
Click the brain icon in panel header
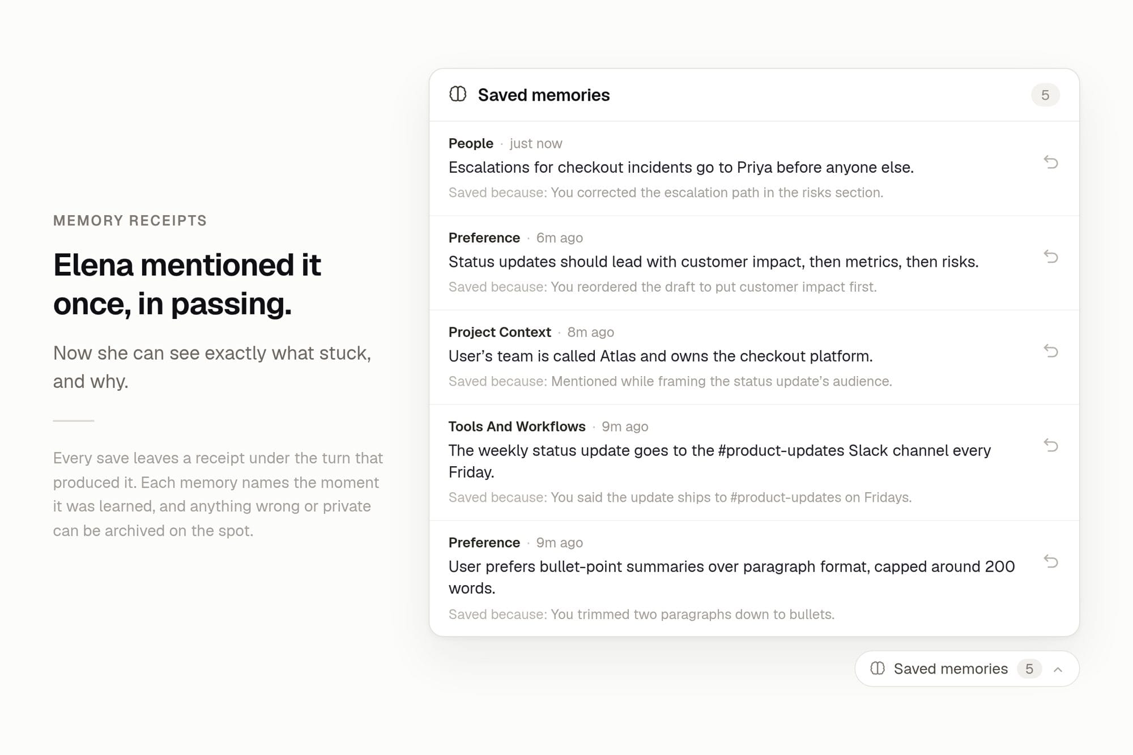click(458, 94)
